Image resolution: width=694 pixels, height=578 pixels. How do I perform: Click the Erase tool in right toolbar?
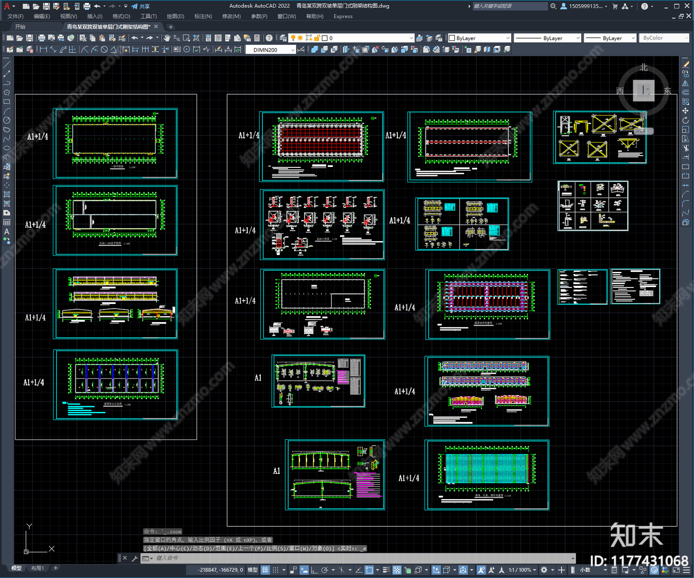click(x=686, y=65)
